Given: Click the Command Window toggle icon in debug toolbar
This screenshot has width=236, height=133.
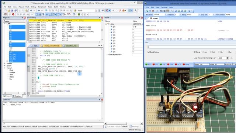Looking at the screenshot, I should 37,14.
